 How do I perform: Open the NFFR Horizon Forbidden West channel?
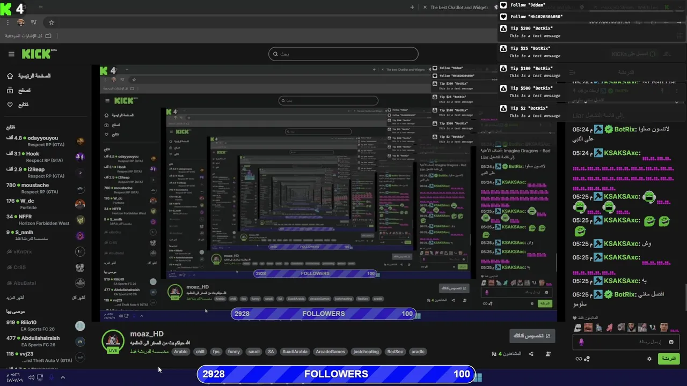(x=45, y=220)
